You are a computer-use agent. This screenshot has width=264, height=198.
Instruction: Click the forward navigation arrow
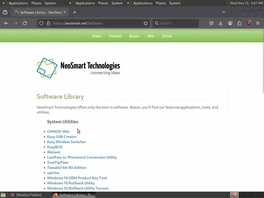click(15, 23)
